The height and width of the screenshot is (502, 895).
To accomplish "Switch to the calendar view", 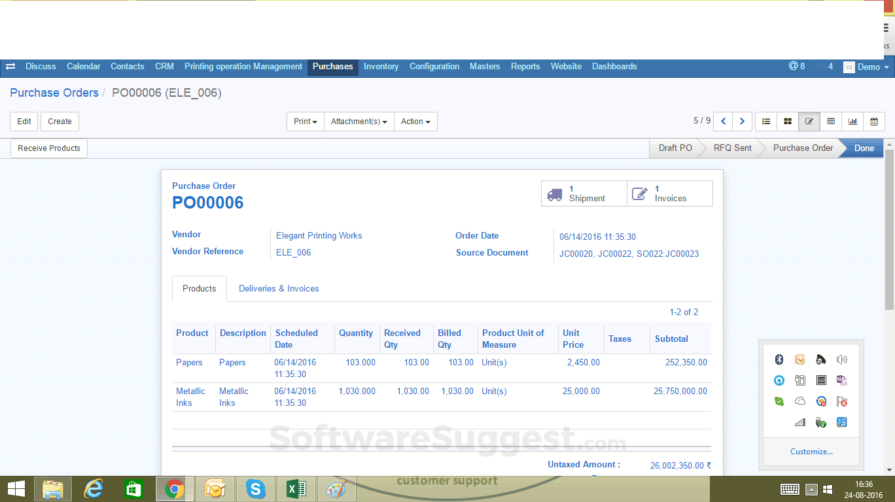I will click(874, 122).
